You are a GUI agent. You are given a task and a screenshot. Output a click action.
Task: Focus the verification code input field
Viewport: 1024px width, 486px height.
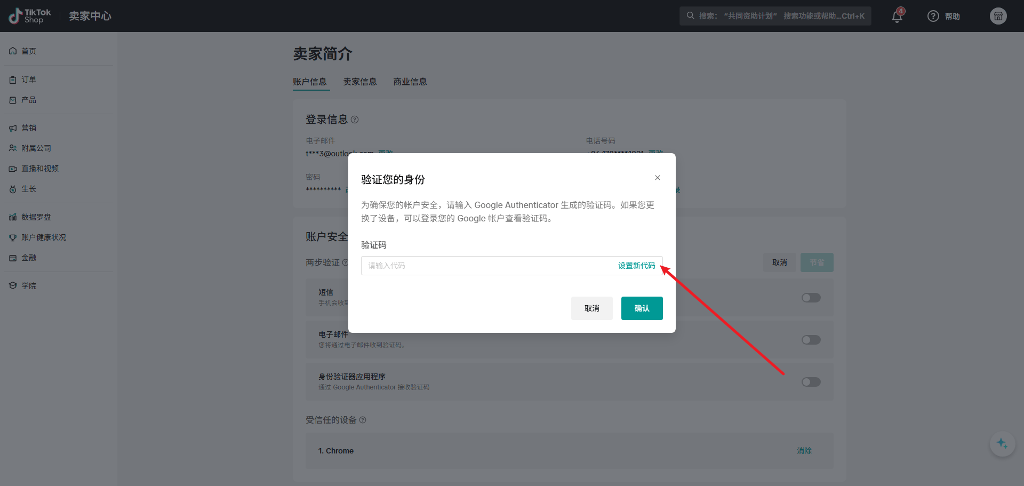coord(485,266)
